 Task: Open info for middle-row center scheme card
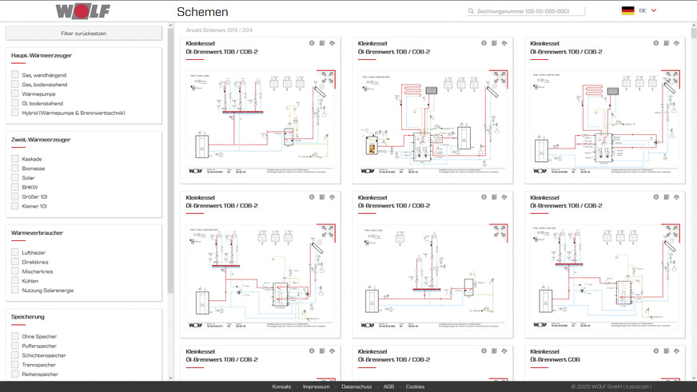click(484, 196)
